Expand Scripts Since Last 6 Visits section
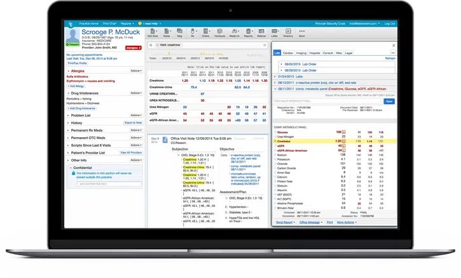Screen dimensions: 461x278 tap(68, 145)
